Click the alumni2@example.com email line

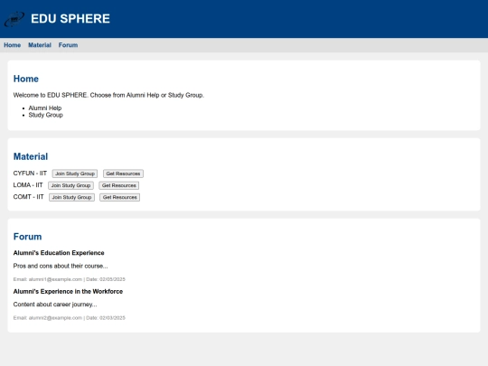point(69,318)
